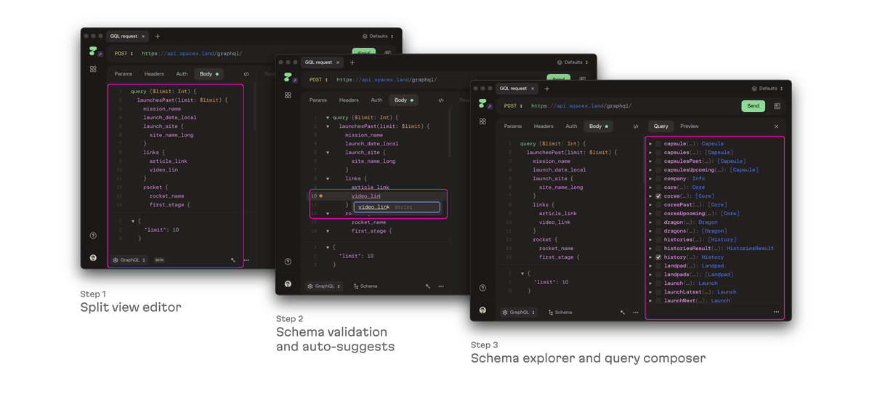Open the user avatar in Step 3 sidebar

pos(483,310)
